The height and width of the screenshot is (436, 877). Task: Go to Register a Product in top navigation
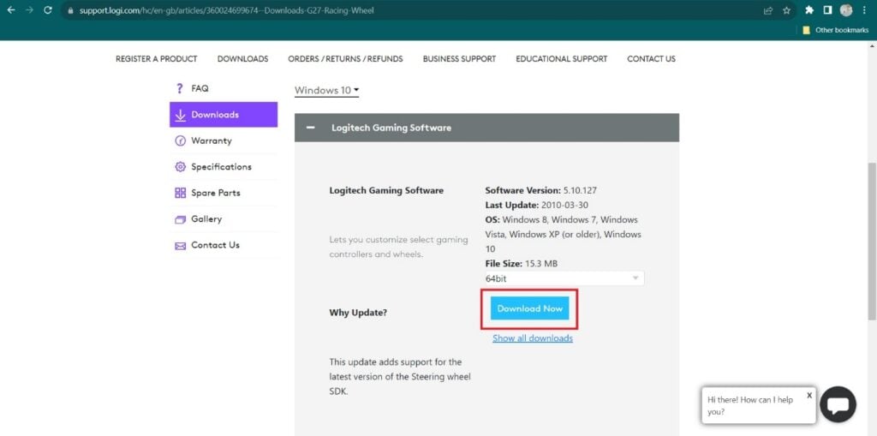(x=156, y=59)
